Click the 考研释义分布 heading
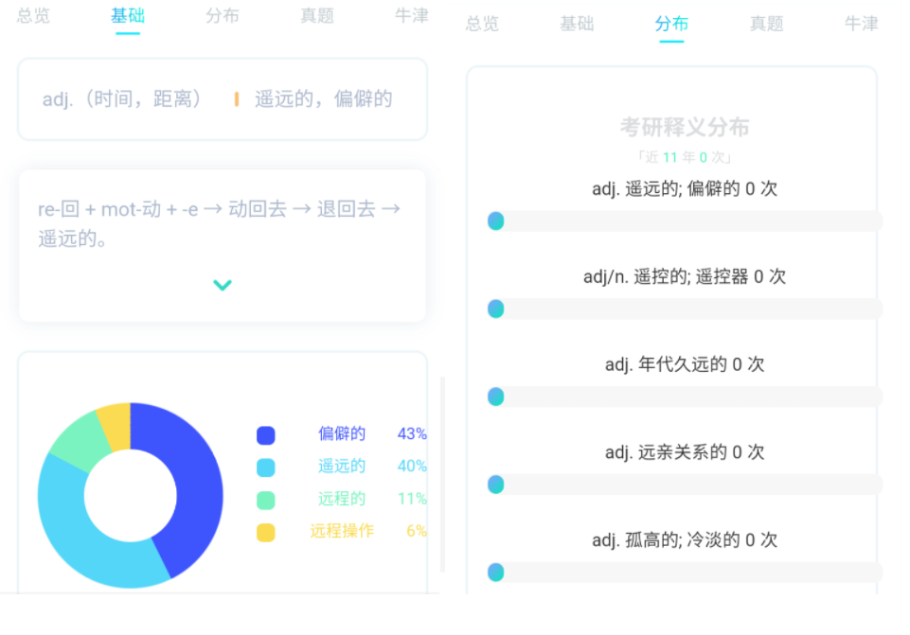910x635 pixels. click(x=685, y=127)
